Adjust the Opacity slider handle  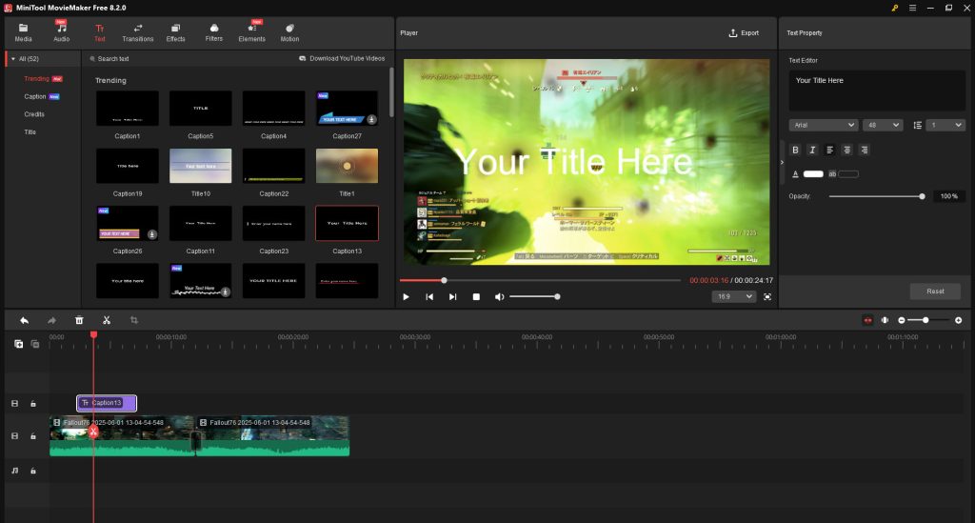(922, 196)
